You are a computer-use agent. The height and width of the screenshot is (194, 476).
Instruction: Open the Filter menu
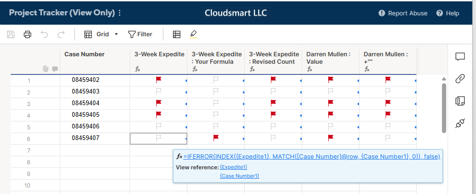tap(140, 34)
